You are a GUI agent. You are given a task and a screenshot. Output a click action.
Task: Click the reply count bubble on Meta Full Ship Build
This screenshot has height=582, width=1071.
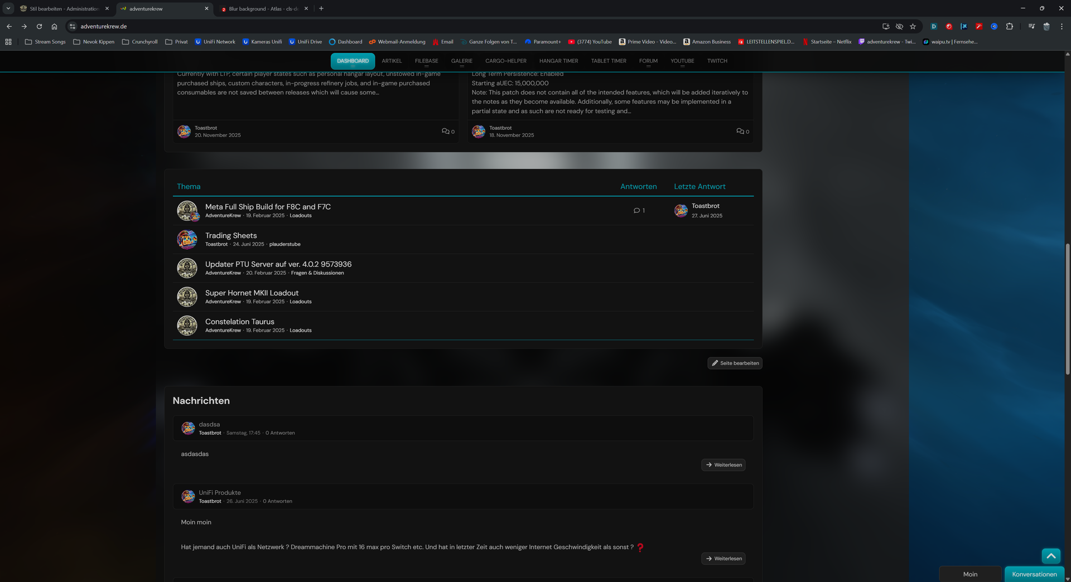pos(639,211)
